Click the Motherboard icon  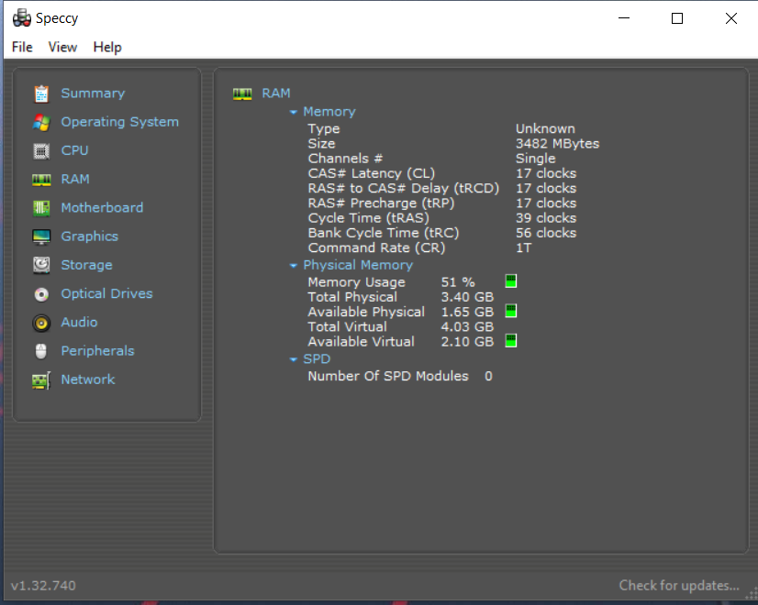(41, 208)
